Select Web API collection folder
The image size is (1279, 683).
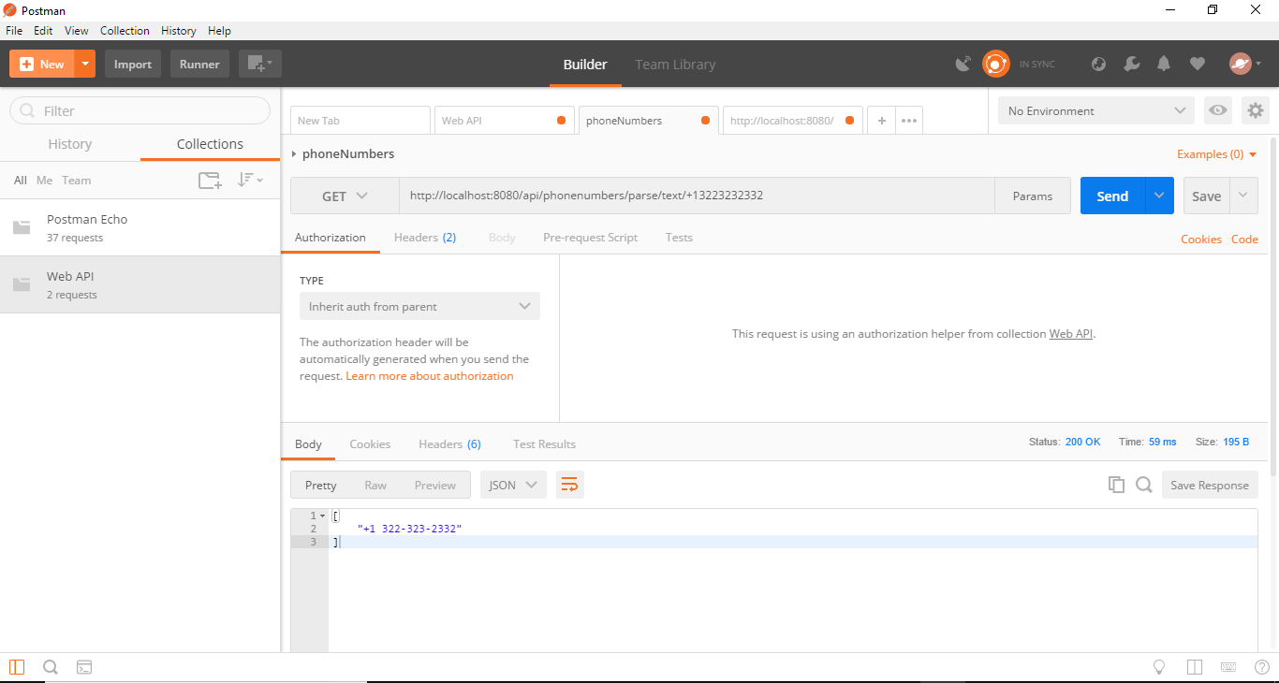tap(140, 284)
